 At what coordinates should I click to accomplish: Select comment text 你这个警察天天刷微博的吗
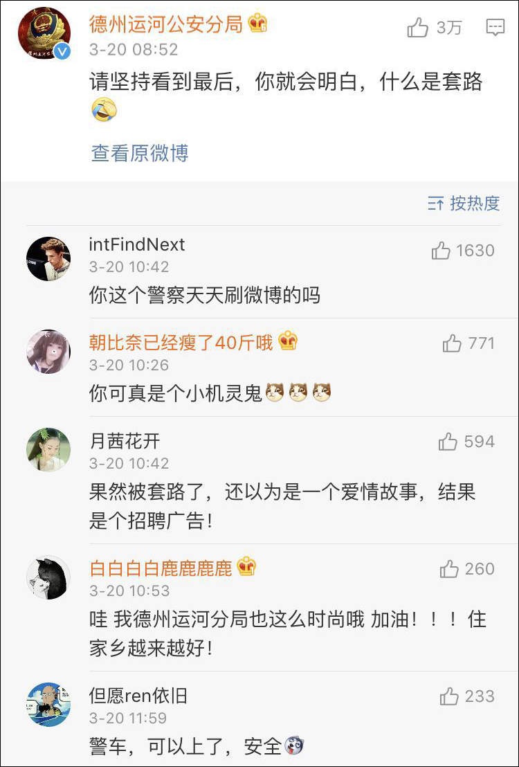(205, 296)
